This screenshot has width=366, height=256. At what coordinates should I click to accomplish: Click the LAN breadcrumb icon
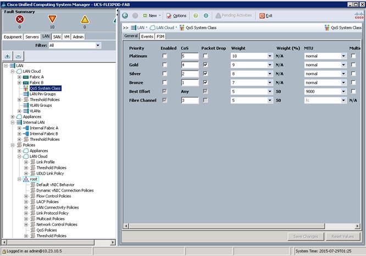(134, 28)
